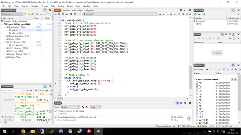Toggle the checkbox beside register sp(r13)
Viewport: 241px width, 135px height.
click(x=197, y=120)
